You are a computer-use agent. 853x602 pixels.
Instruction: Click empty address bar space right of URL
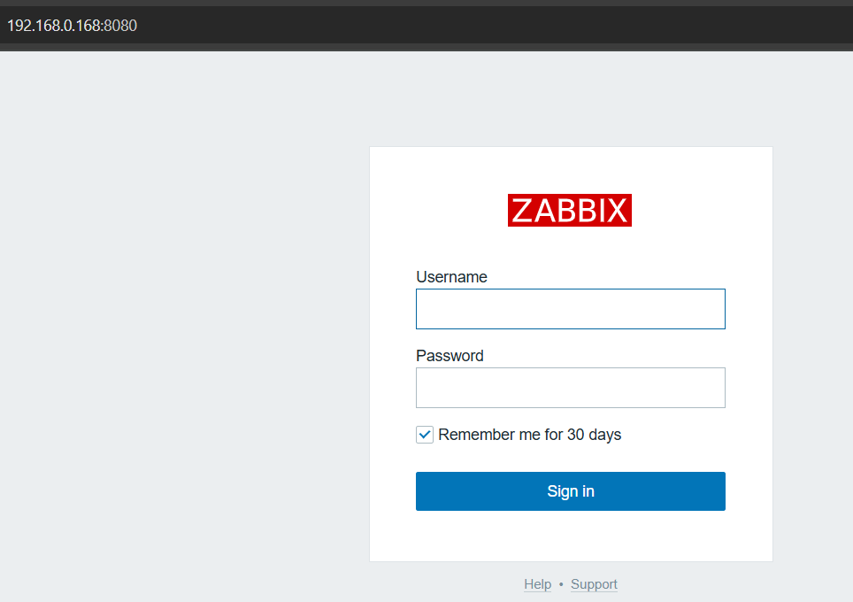(x=487, y=26)
